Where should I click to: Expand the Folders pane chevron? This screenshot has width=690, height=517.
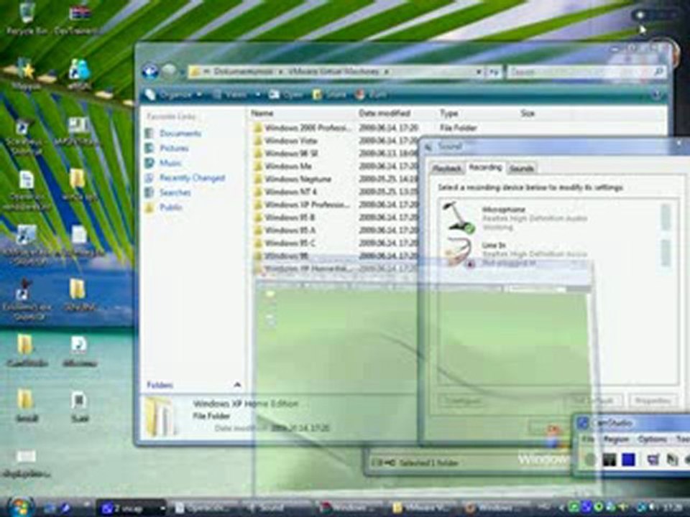[237, 385]
